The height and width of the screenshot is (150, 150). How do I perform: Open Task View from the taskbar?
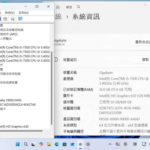[x=33, y=144]
